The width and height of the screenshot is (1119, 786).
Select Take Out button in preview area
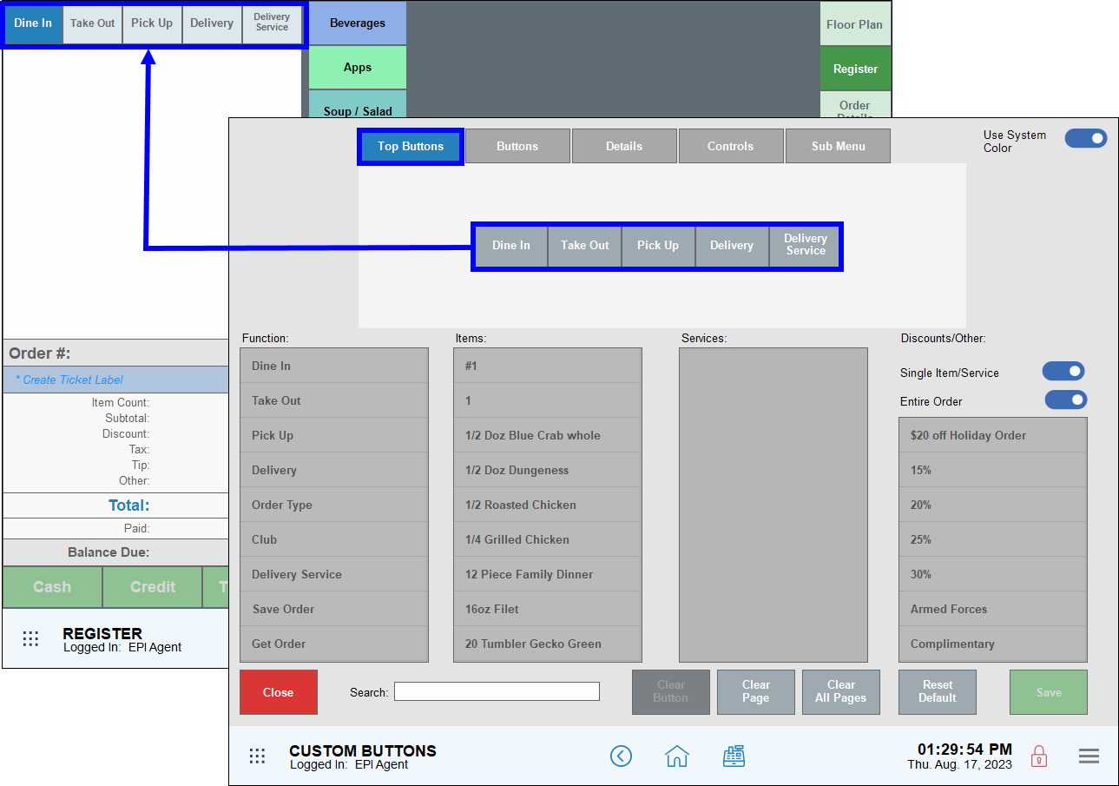pyautogui.click(x=585, y=246)
